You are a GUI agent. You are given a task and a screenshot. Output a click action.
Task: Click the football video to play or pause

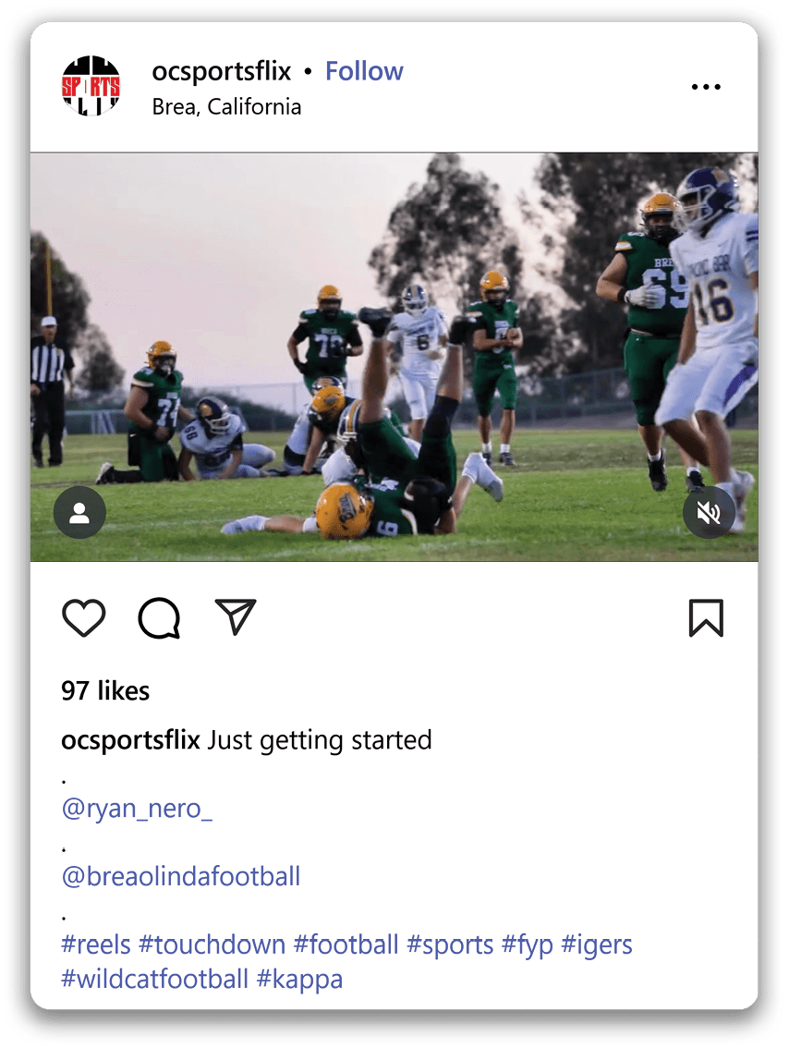pos(394,357)
